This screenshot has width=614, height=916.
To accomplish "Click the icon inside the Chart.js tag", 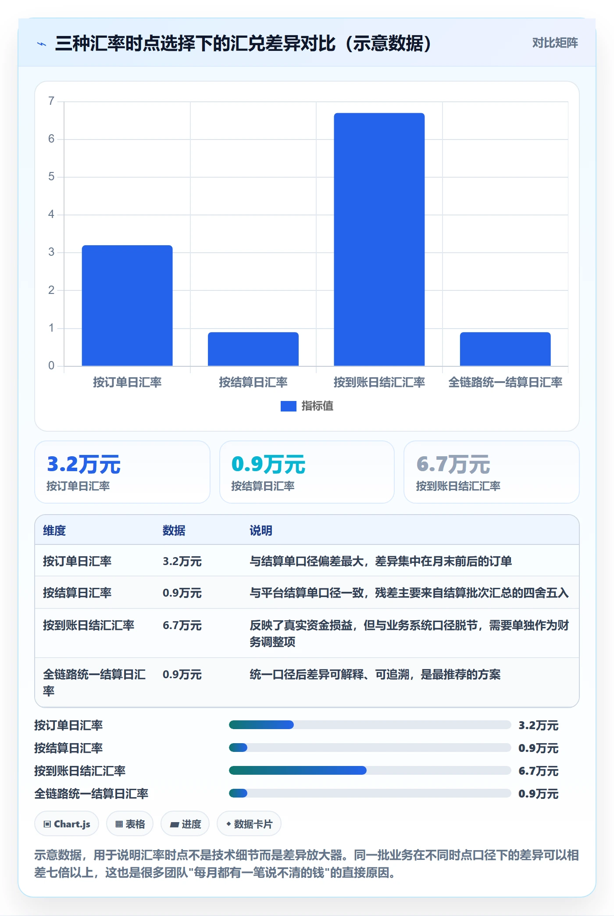I will (x=47, y=824).
